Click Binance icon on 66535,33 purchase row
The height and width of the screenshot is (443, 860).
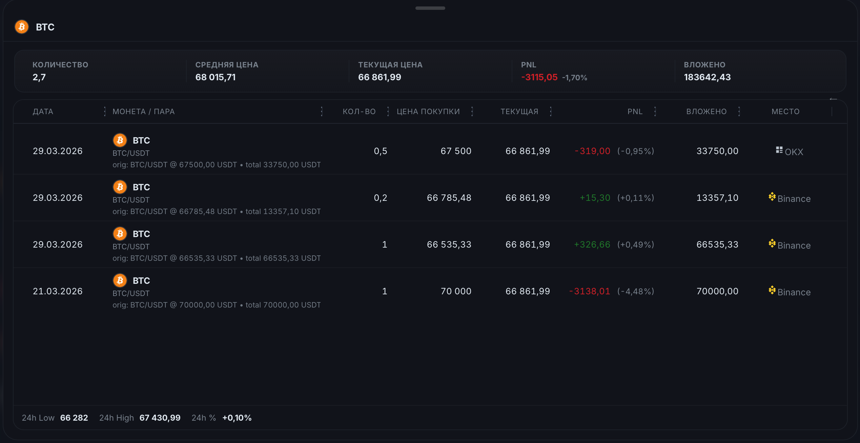pos(772,244)
